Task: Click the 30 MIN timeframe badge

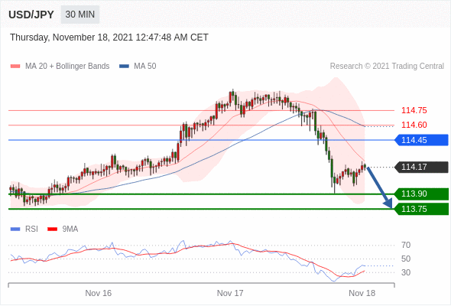Action: click(80, 15)
